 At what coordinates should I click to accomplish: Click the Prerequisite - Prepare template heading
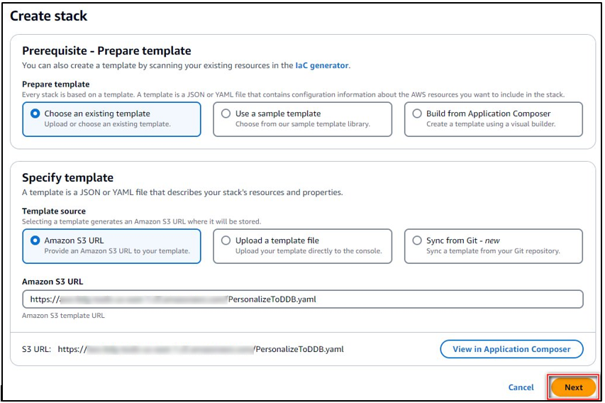tap(106, 51)
